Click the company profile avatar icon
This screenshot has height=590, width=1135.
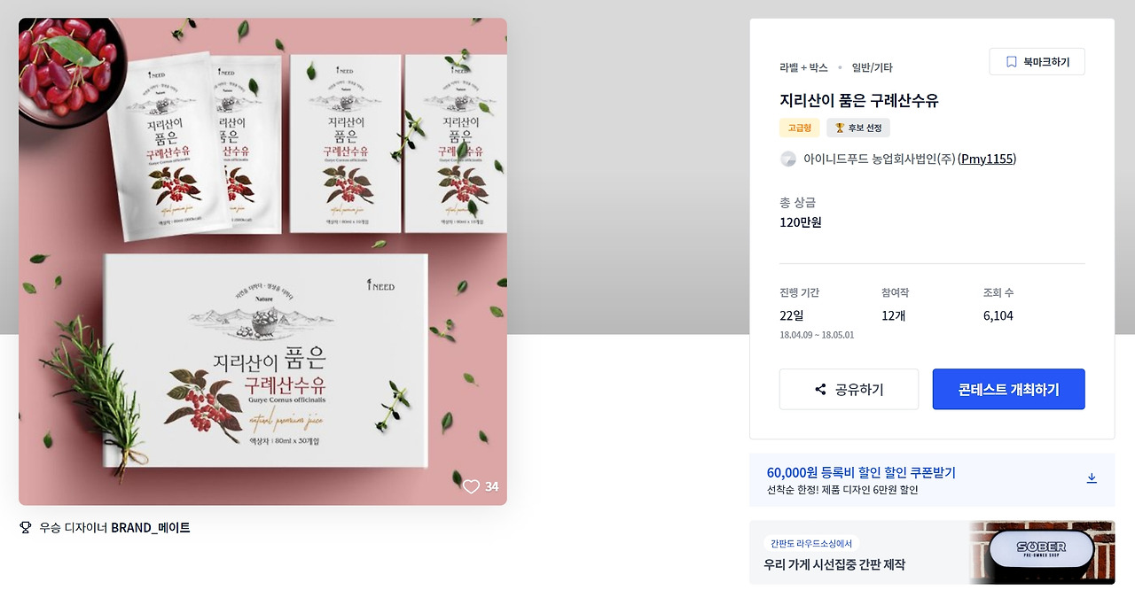[787, 159]
